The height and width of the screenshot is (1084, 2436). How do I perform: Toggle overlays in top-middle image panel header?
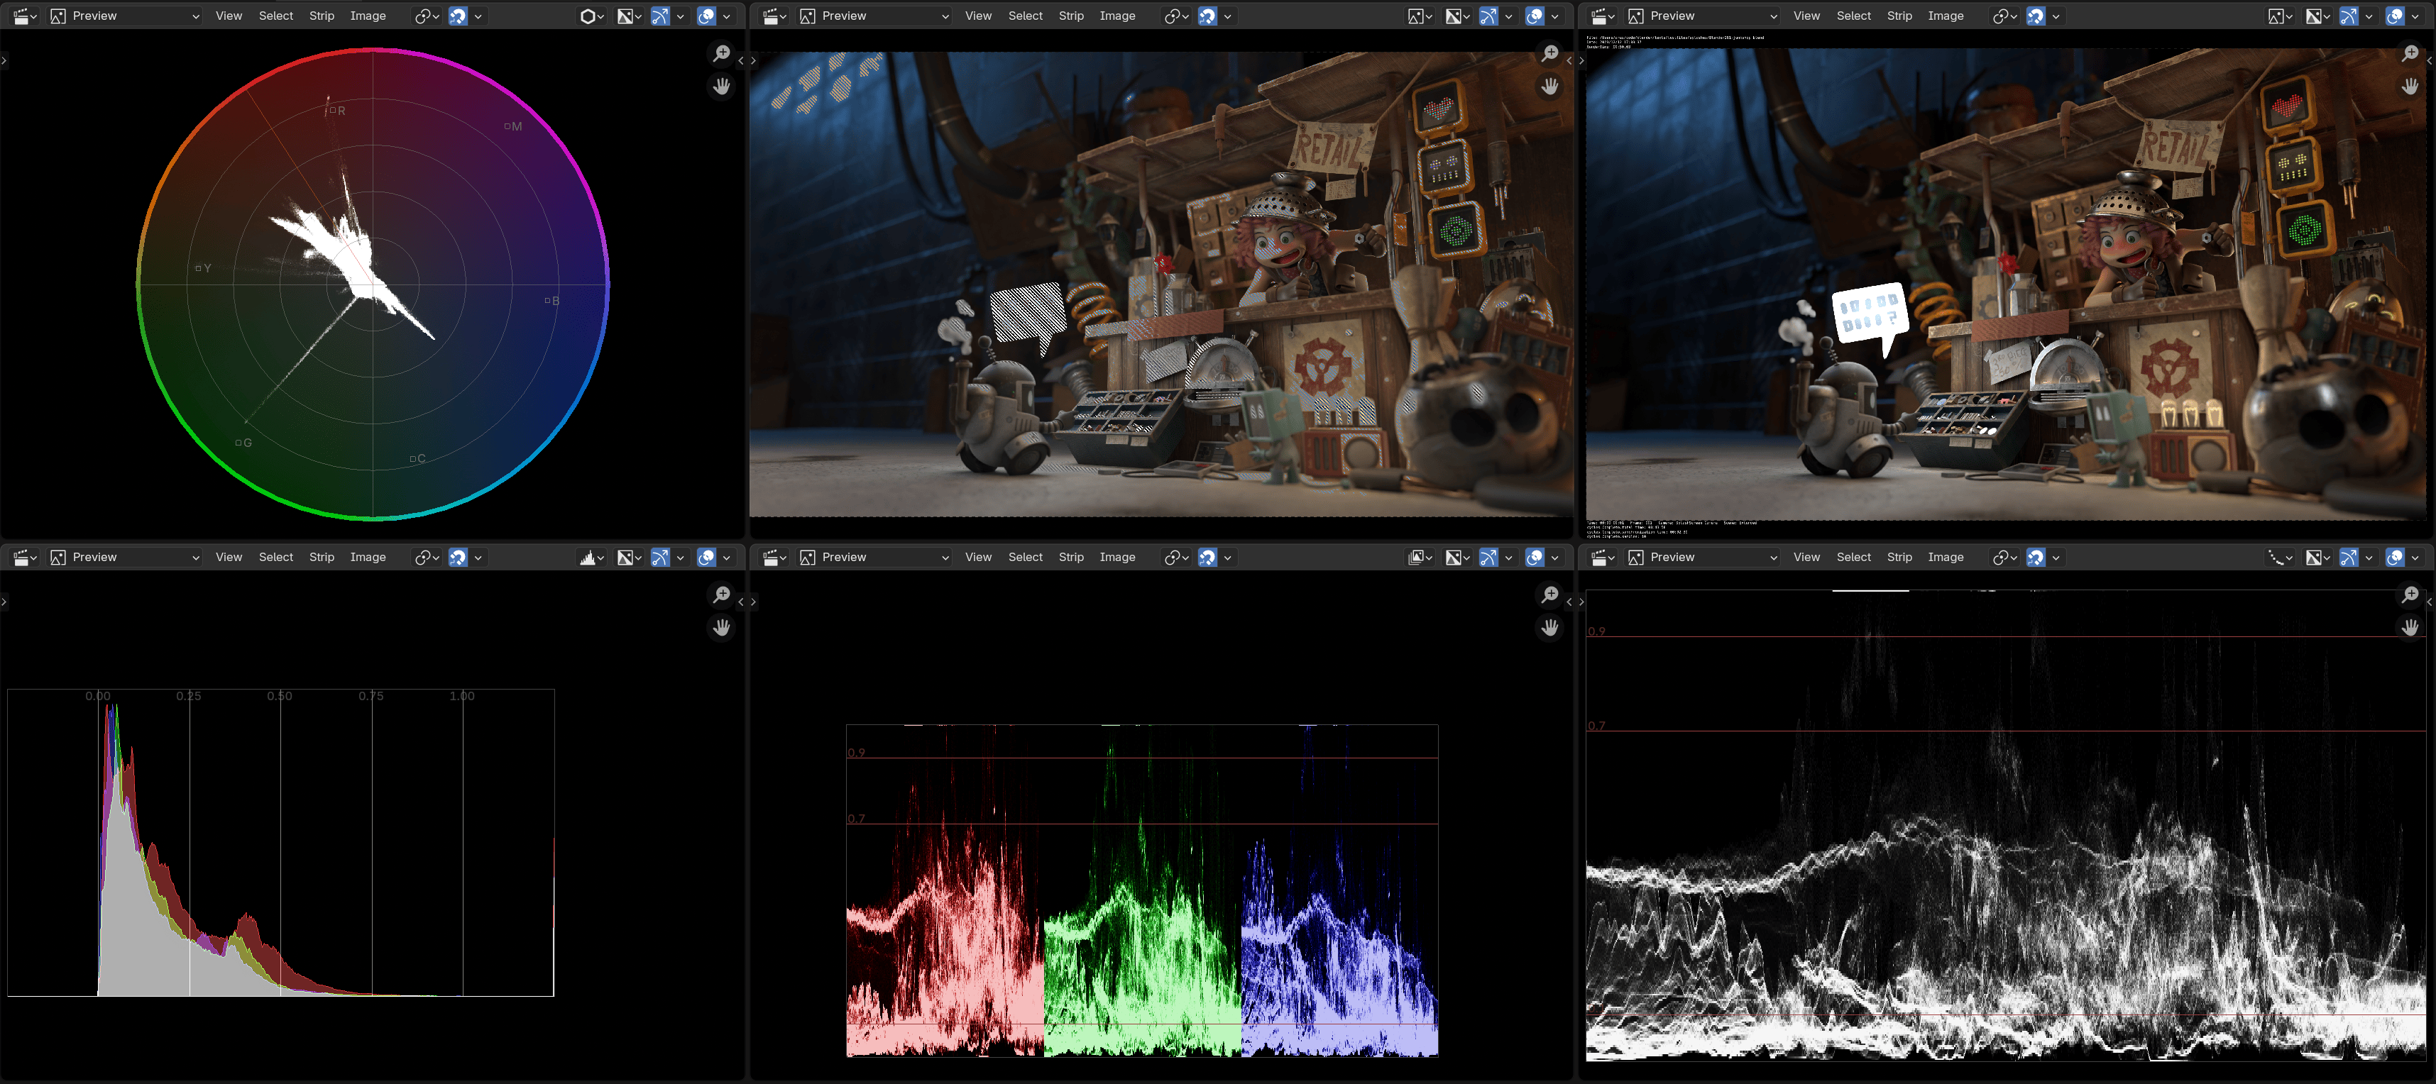click(x=1535, y=16)
